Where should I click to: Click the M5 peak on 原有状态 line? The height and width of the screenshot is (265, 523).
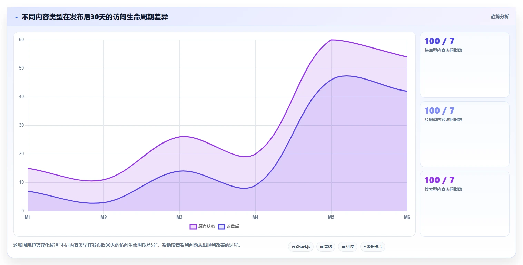pyautogui.click(x=331, y=40)
